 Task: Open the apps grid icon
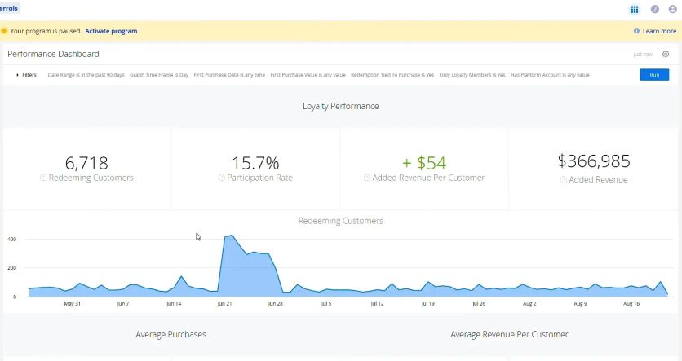click(635, 9)
